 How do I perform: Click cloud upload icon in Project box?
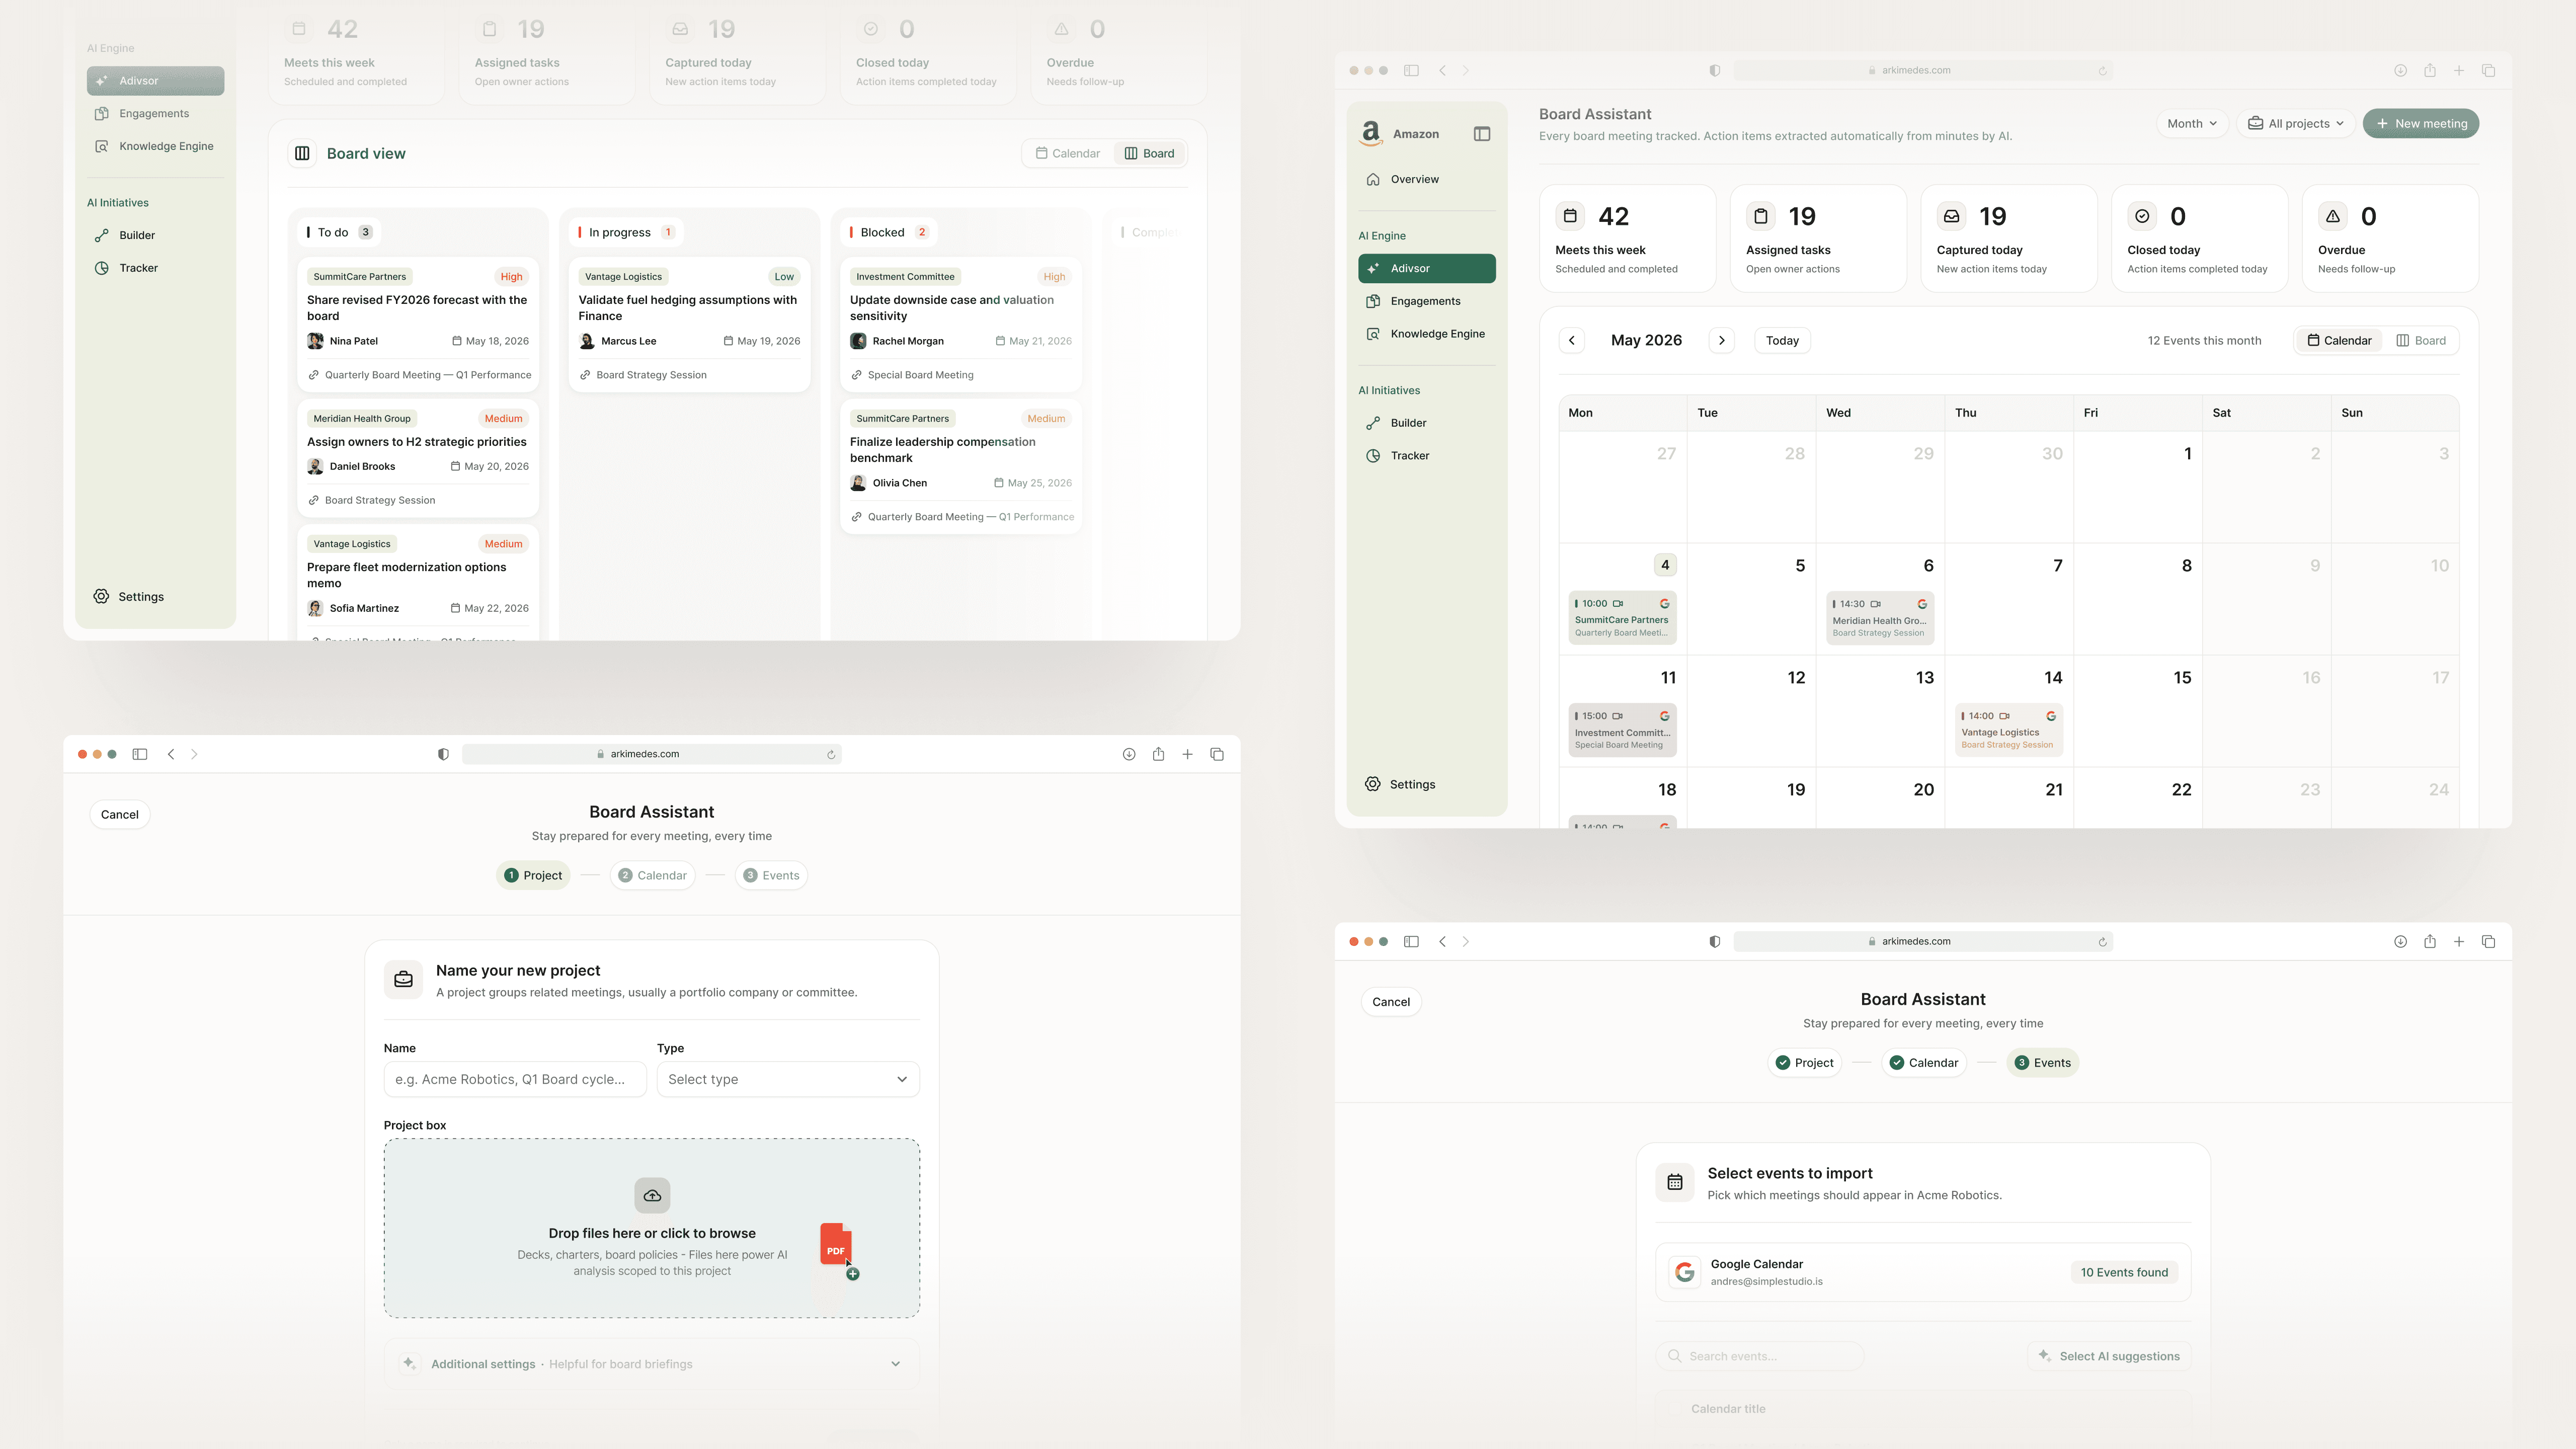pos(652,1196)
